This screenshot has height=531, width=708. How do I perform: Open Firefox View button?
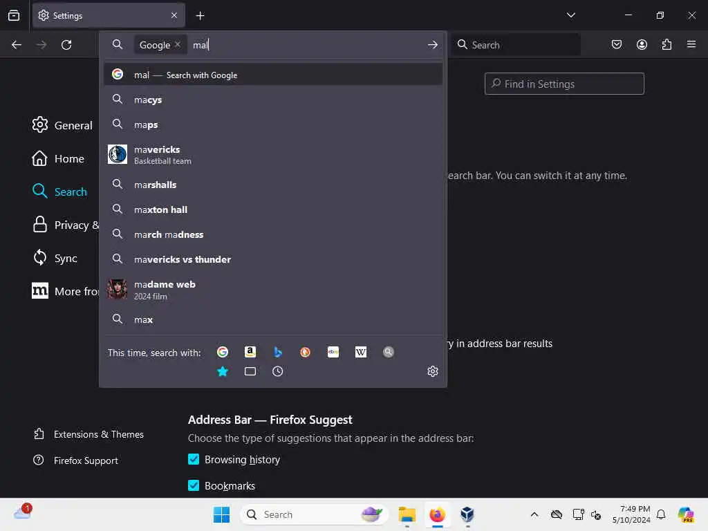click(x=14, y=16)
